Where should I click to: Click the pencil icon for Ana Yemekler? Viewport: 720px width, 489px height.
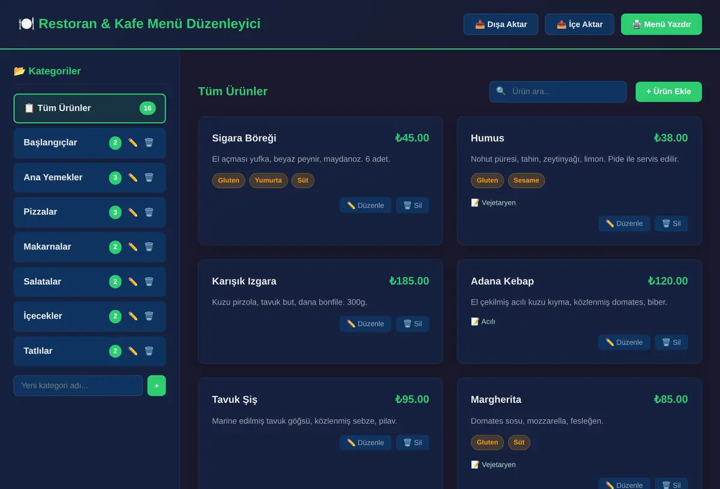(133, 178)
